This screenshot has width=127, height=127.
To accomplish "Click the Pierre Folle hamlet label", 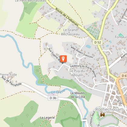I will [8, 75].
